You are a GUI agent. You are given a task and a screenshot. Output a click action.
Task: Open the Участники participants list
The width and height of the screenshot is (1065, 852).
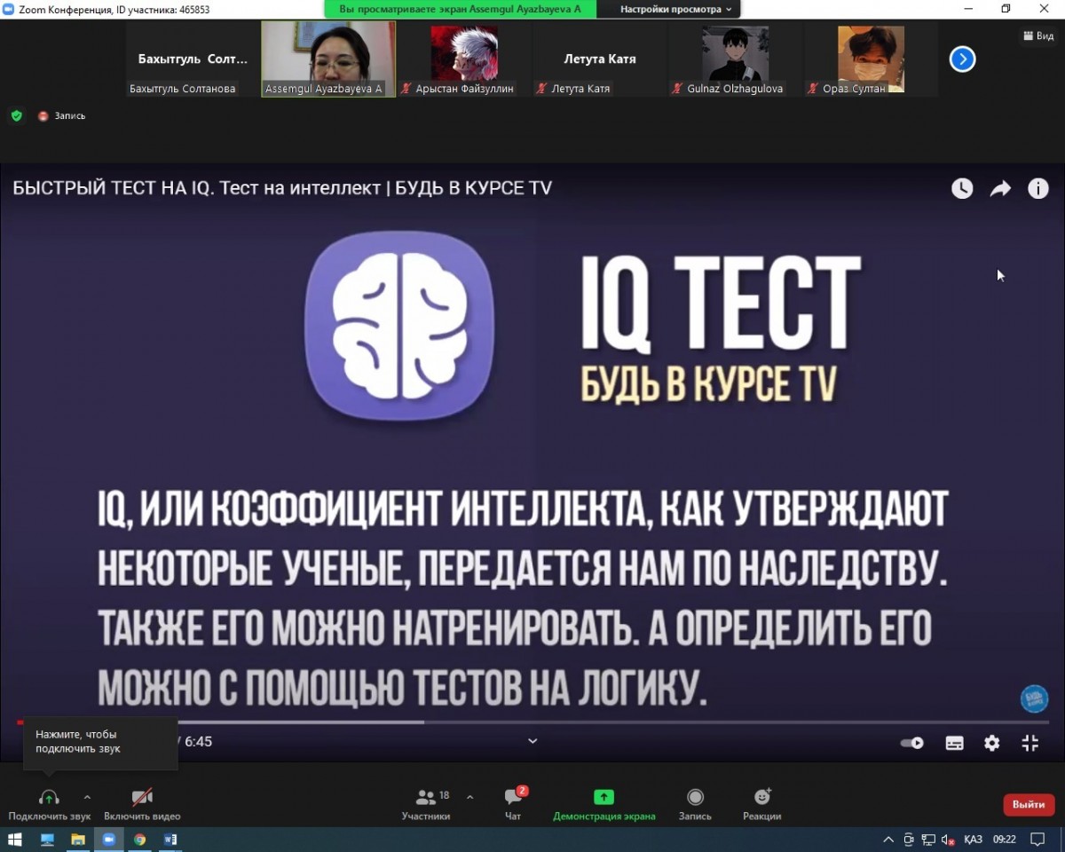coord(426,802)
